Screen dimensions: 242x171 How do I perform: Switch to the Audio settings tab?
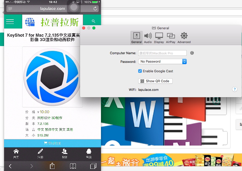click(x=148, y=37)
